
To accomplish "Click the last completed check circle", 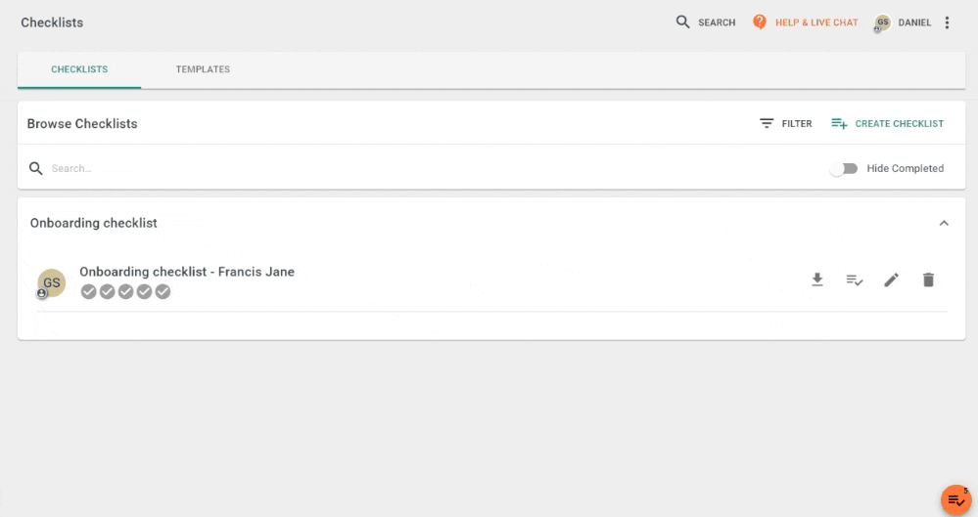I will click(163, 291).
